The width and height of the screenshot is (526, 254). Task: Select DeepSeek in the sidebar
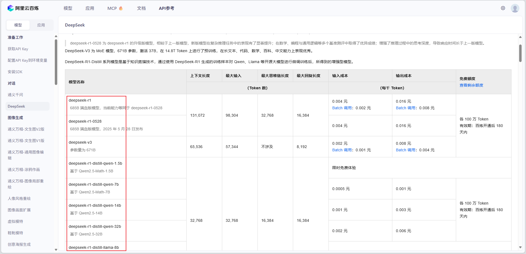point(16,106)
